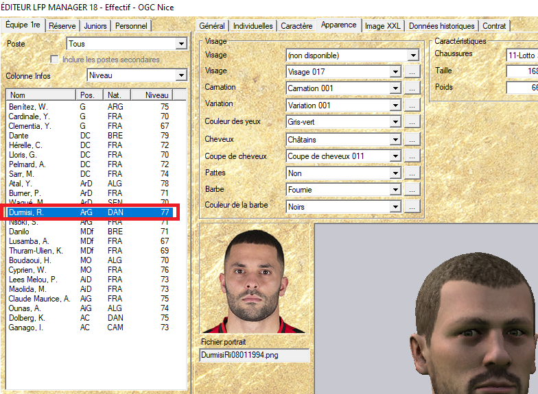Viewport: 538px width, 394px height.
Task: Expand the Colonne Infos dropdown showing Niveau
Action: (x=181, y=75)
